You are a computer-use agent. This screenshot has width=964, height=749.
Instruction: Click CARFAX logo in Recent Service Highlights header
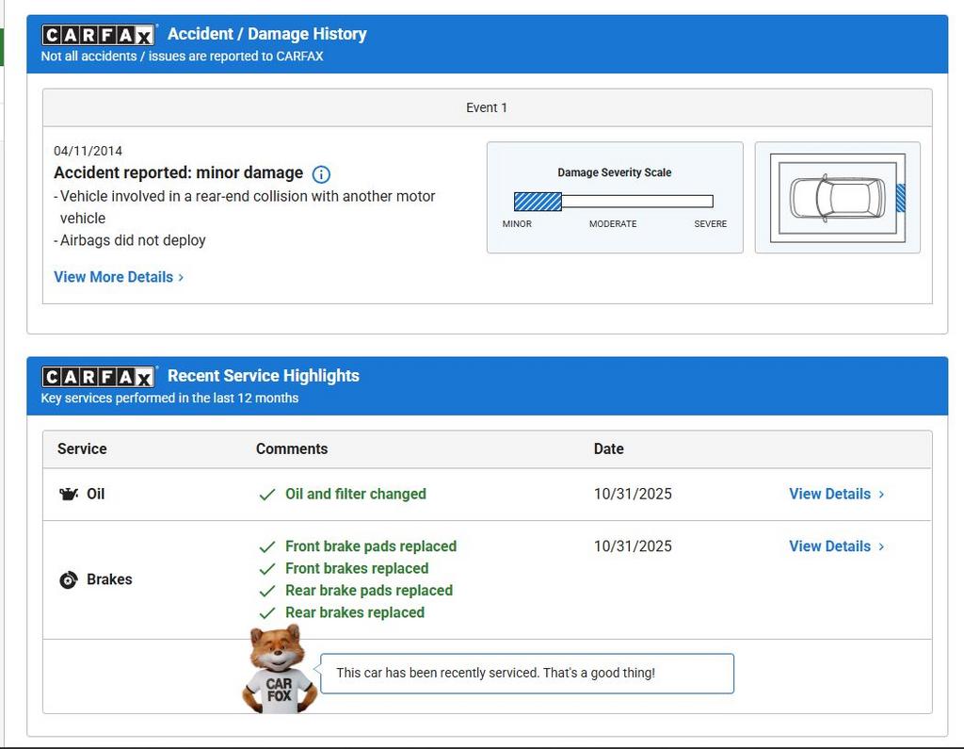point(98,377)
